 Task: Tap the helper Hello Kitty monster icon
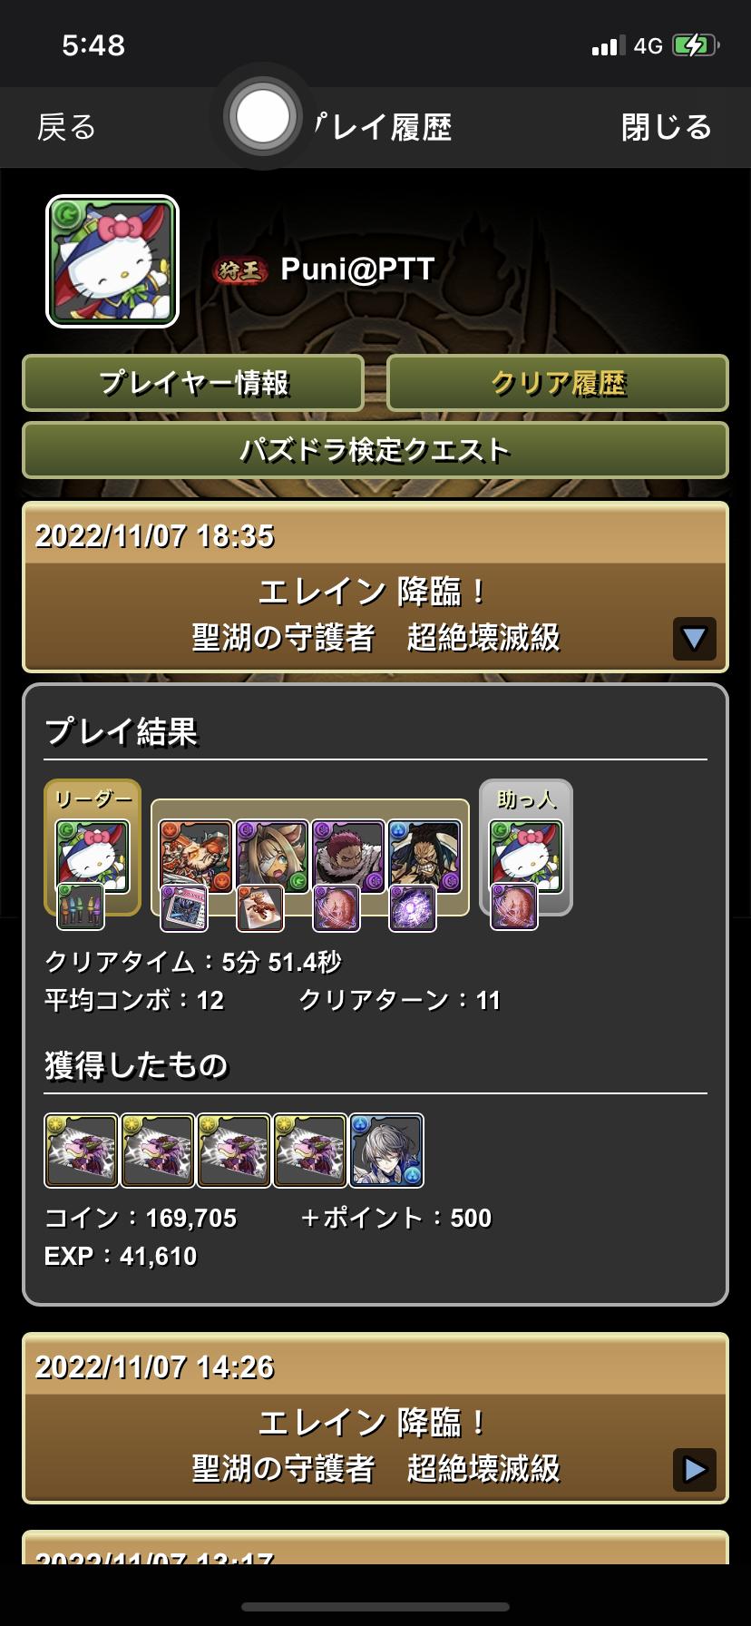(x=526, y=857)
